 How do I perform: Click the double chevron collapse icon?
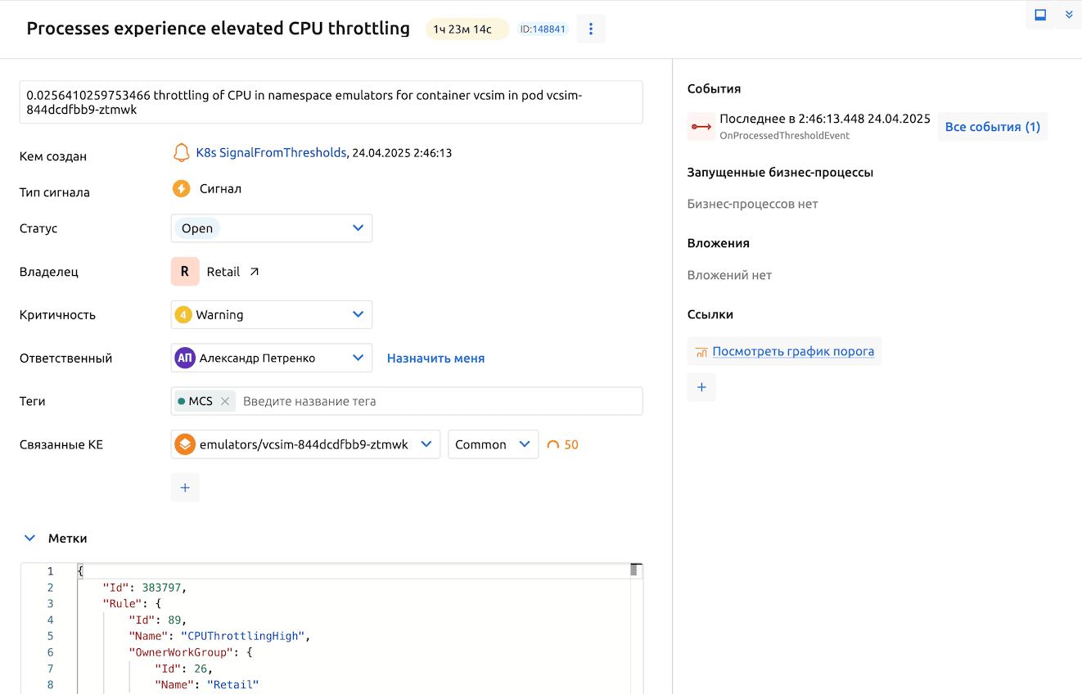pos(1068,15)
